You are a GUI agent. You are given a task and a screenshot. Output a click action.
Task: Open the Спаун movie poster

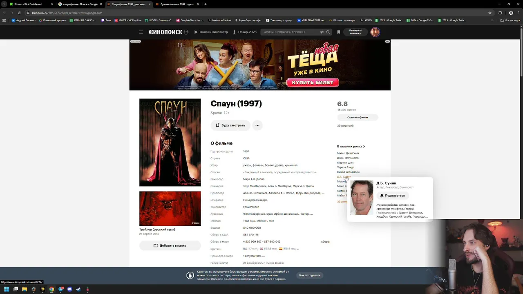click(x=170, y=143)
